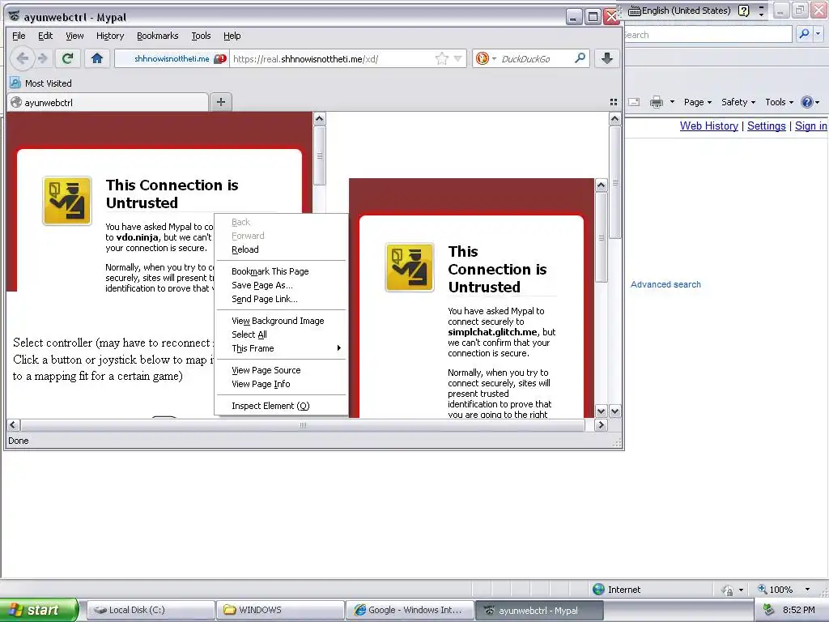This screenshot has height=622, width=829.
Task: Click the Internet zone globe icon
Action: 598,590
